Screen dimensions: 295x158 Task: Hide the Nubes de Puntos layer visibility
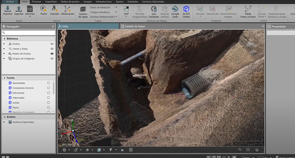click(x=52, y=54)
